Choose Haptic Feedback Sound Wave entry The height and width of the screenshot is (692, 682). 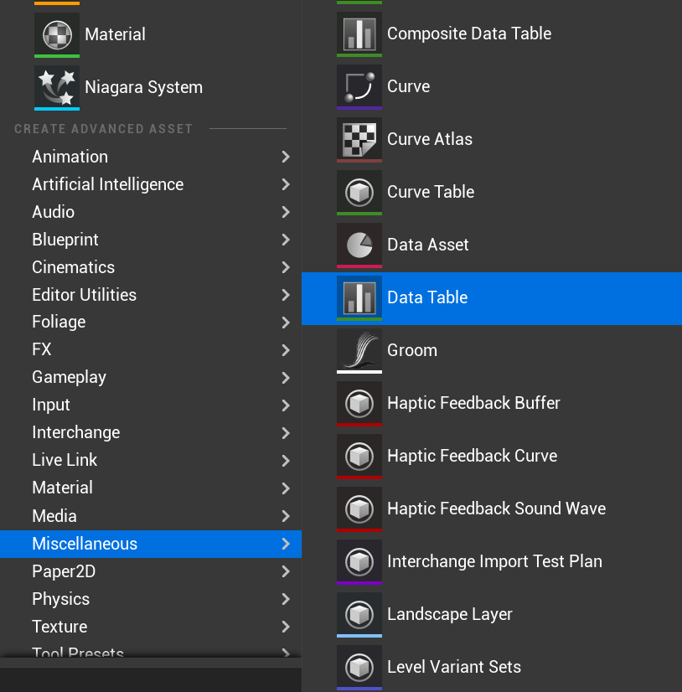(x=492, y=509)
